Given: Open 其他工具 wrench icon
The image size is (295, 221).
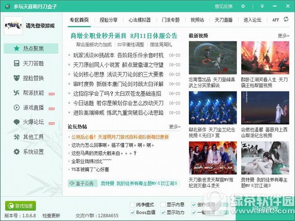Looking at the screenshot, I should click(x=17, y=137).
